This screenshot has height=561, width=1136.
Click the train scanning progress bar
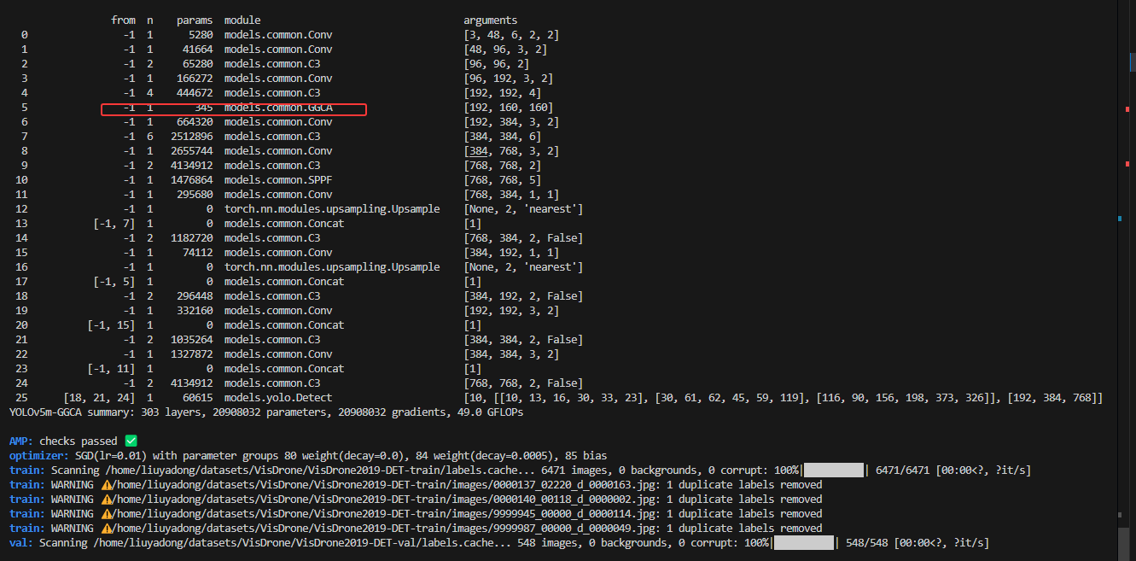coord(834,470)
